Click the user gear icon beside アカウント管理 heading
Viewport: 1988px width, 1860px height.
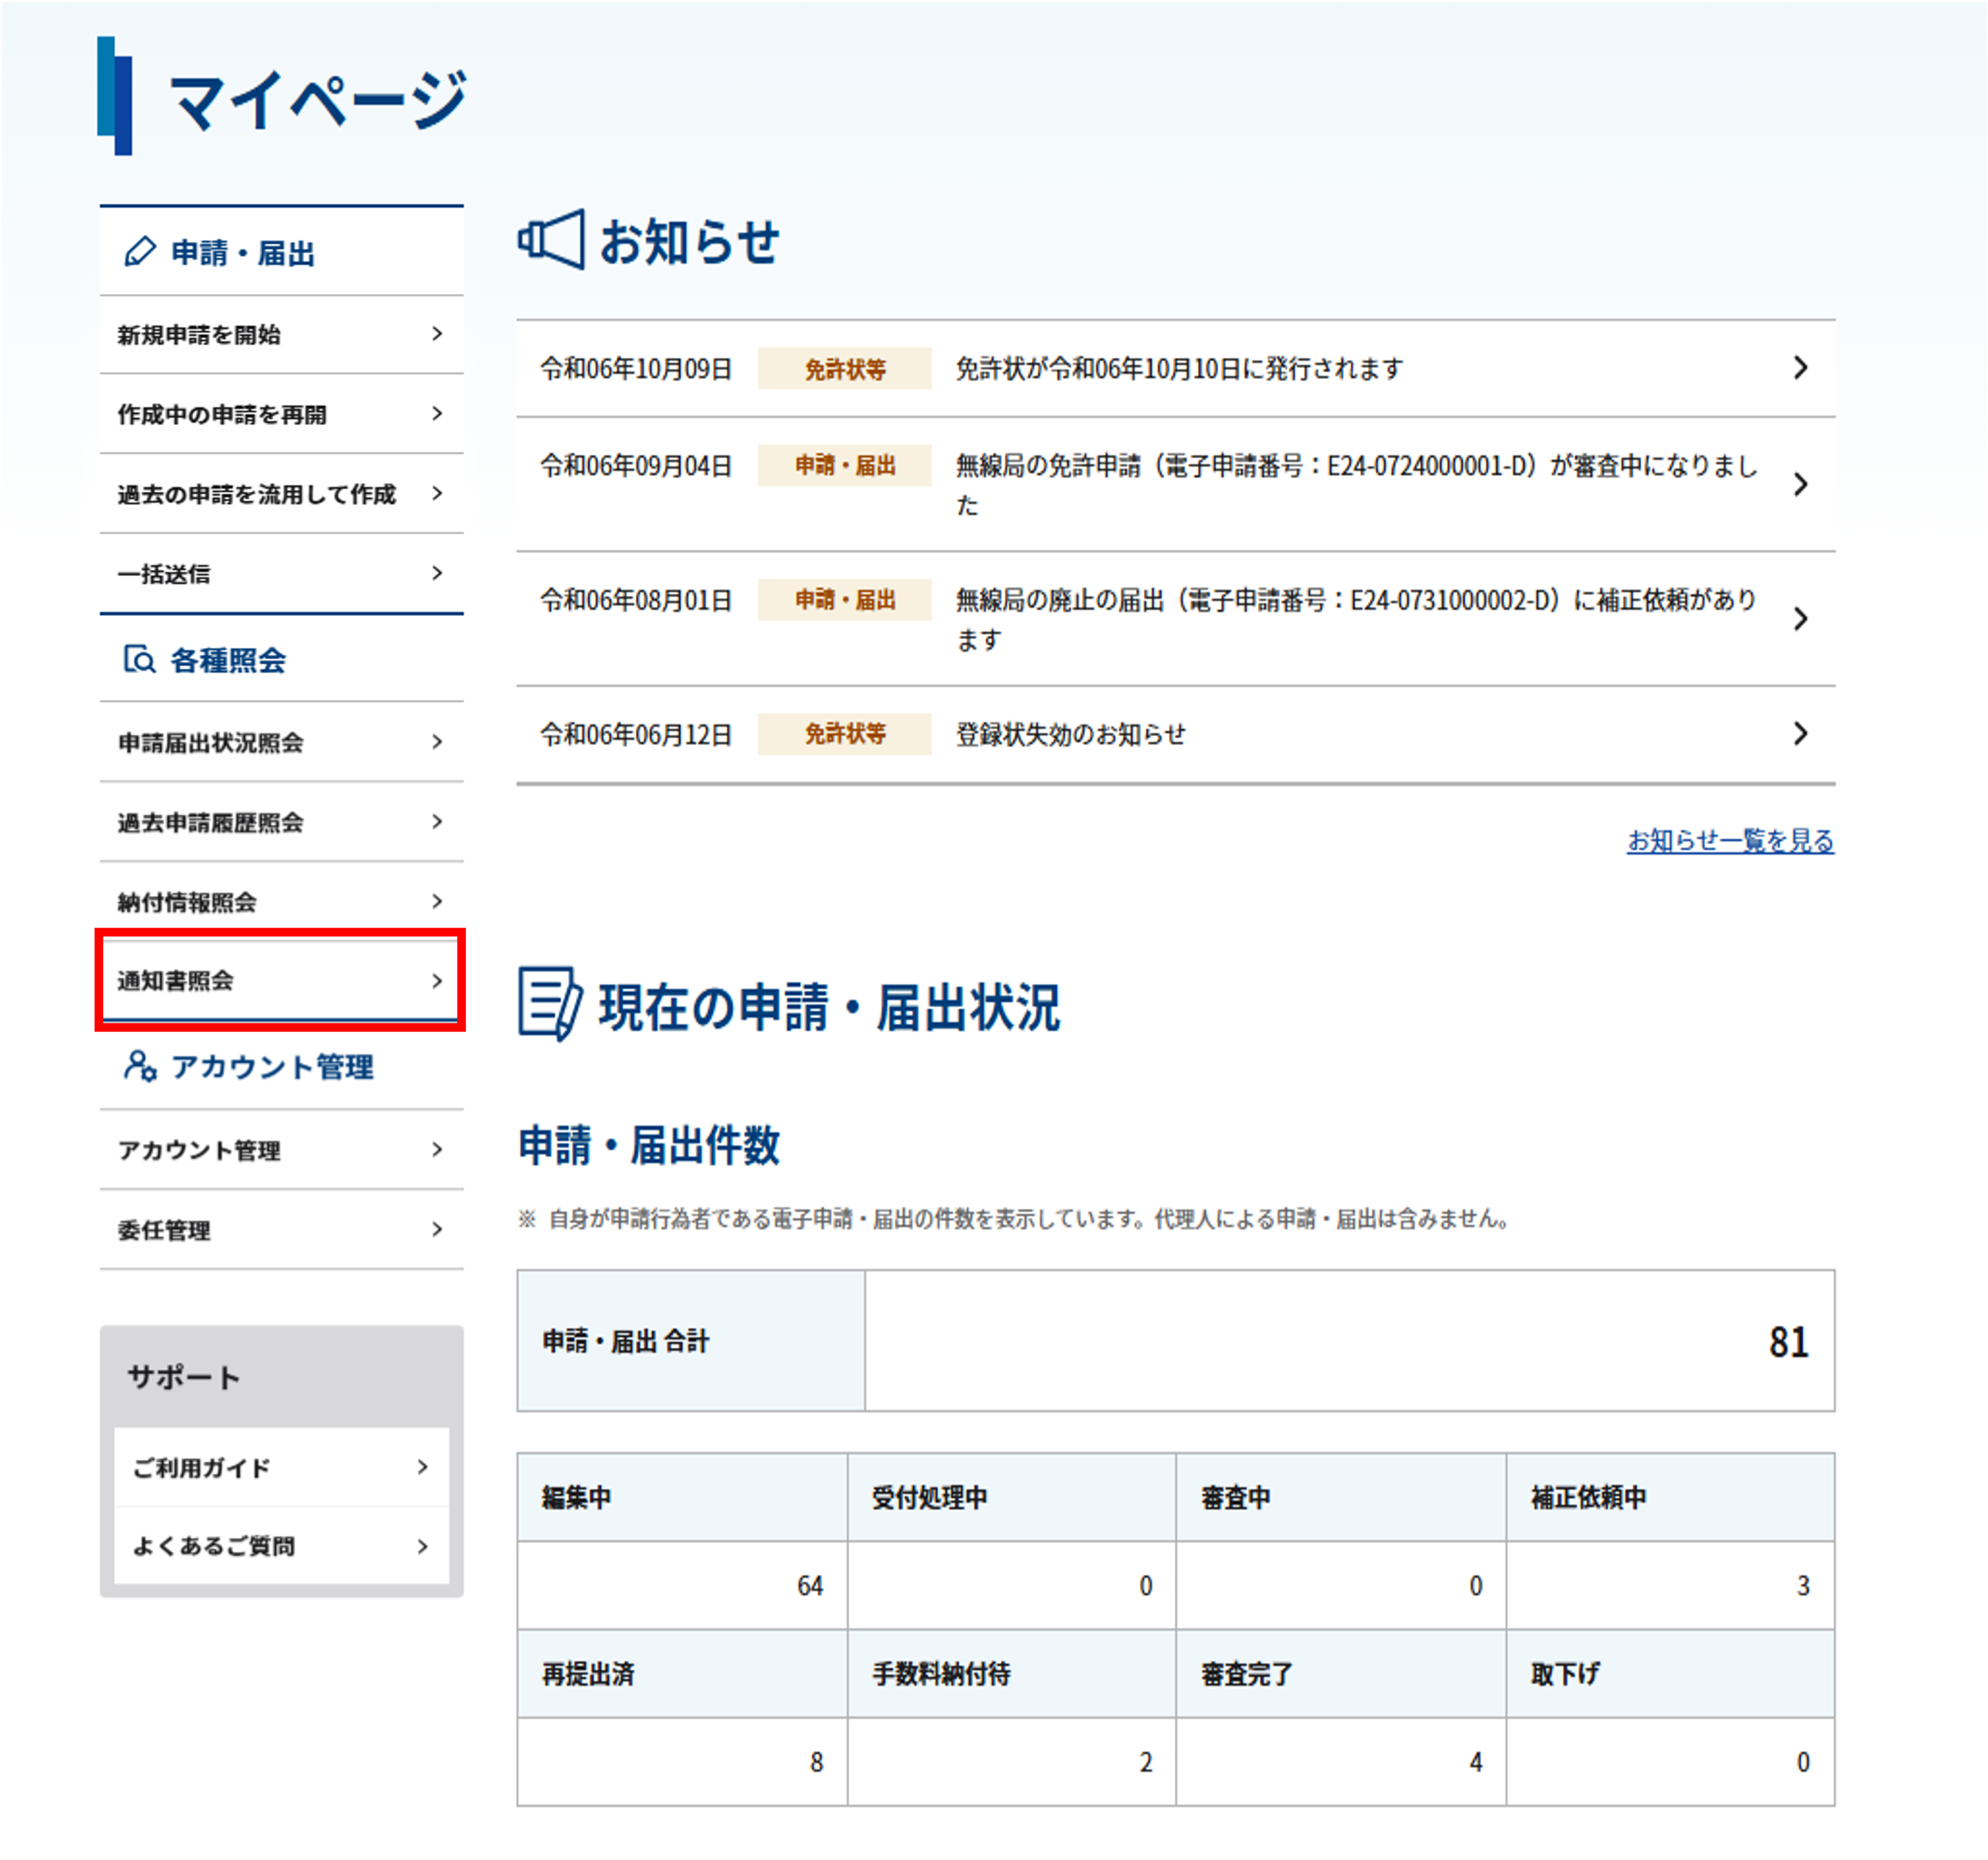140,1066
